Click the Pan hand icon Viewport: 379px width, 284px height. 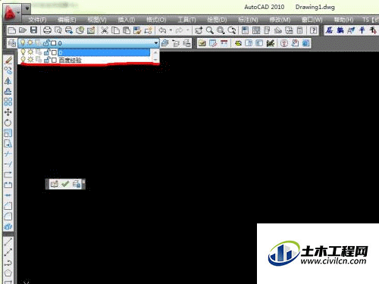coord(199,30)
